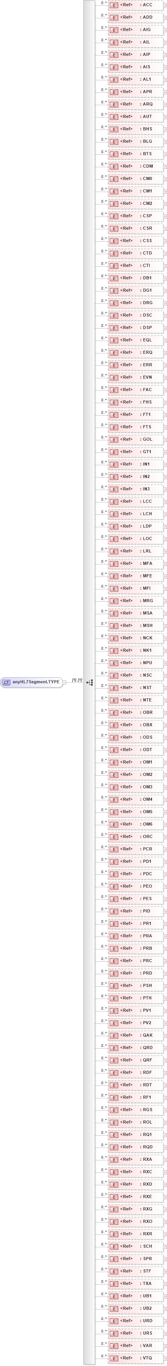The height and width of the screenshot is (1366, 167).
Task: Click the E icon of CSP element
Action: click(114, 216)
